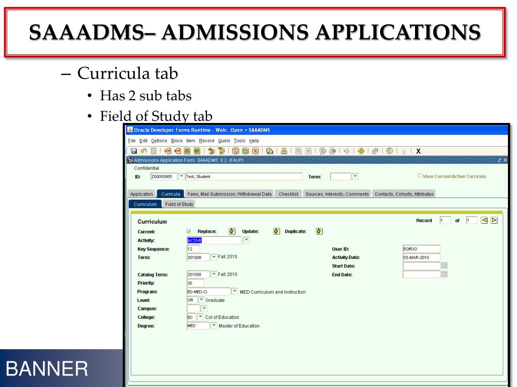Open the Query menu
The width and height of the screenshot is (517, 387).
point(224,141)
